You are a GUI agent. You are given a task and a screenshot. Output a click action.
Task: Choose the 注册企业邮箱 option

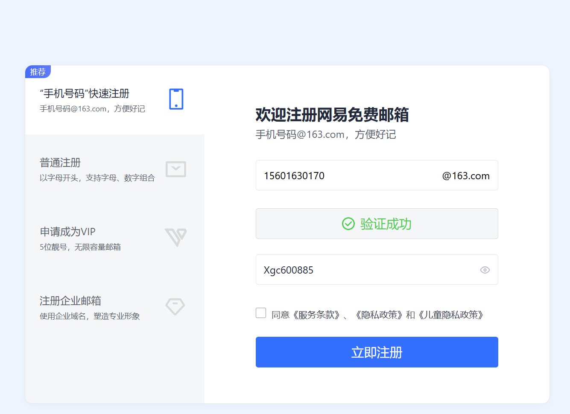[70, 301]
